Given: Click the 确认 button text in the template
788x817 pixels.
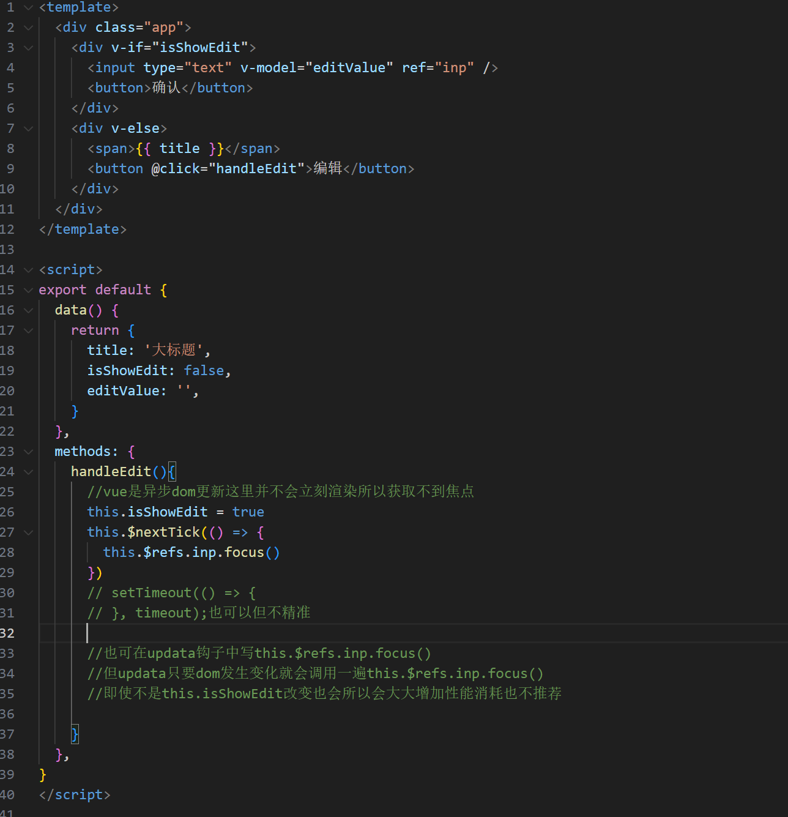Looking at the screenshot, I should coord(166,88).
